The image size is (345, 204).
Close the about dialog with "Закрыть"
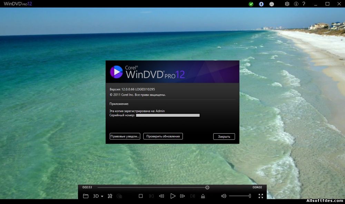click(224, 136)
